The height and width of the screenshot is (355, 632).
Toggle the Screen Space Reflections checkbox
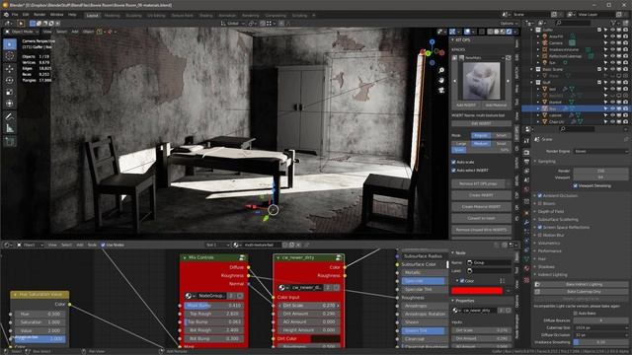coord(540,228)
